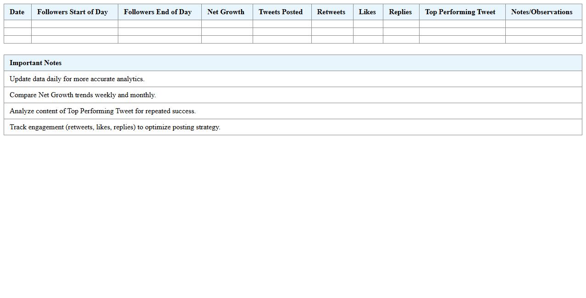
Task: Select the Retweets column header
Action: (x=331, y=12)
